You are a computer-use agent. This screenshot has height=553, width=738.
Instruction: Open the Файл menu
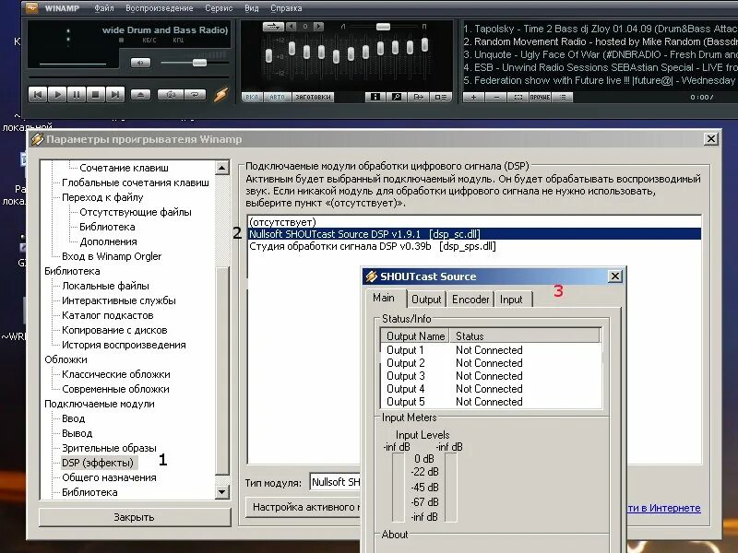104,8
